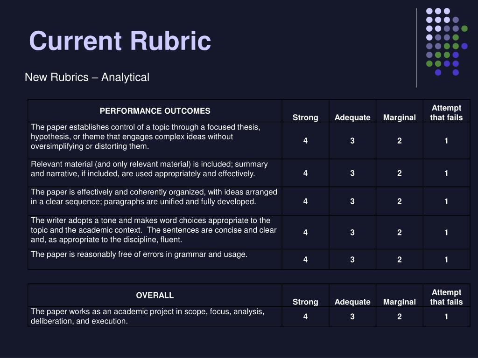
Task: Click "Attempt that fails" header in the Overall table
Action: [x=446, y=297]
